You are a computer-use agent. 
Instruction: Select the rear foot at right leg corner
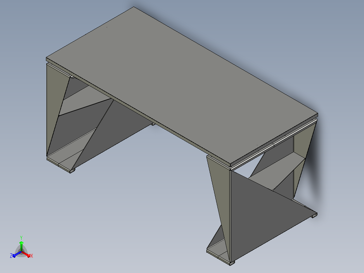coord(314,215)
